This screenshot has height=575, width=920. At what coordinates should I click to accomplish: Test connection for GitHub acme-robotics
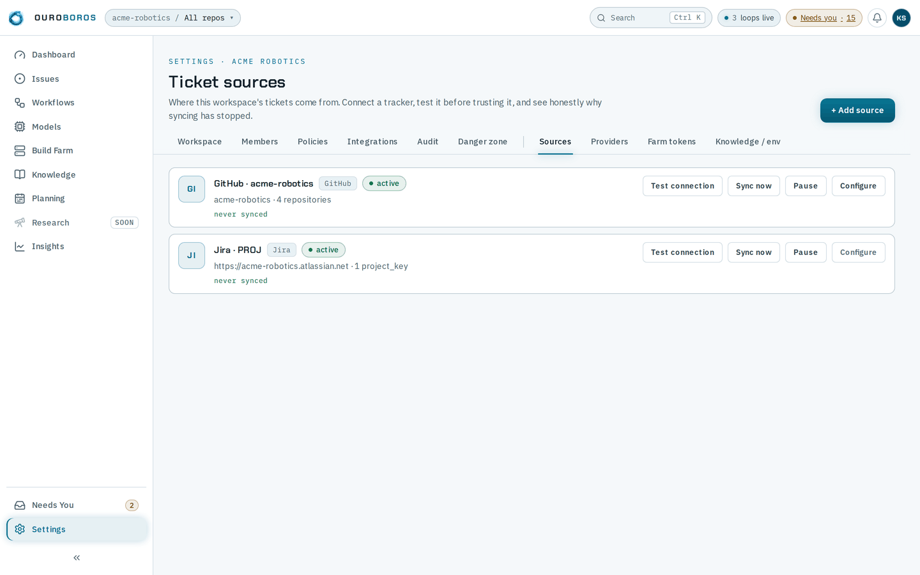click(x=682, y=186)
